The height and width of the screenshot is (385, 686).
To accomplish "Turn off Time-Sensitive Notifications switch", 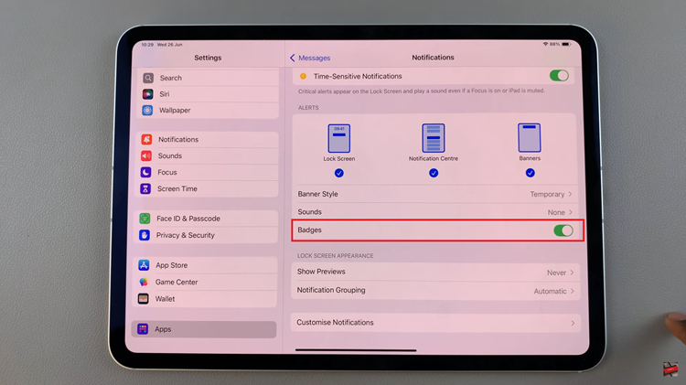I will point(559,76).
